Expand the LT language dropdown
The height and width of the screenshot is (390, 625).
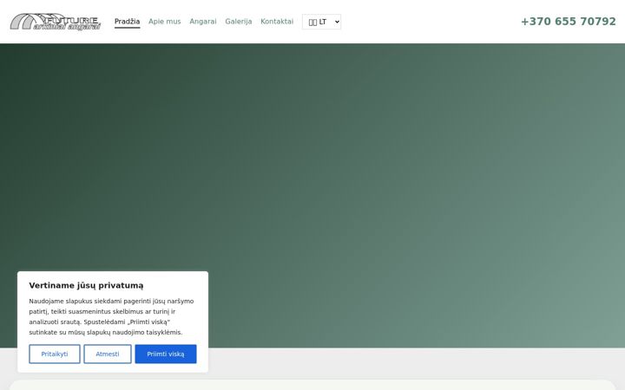322,22
